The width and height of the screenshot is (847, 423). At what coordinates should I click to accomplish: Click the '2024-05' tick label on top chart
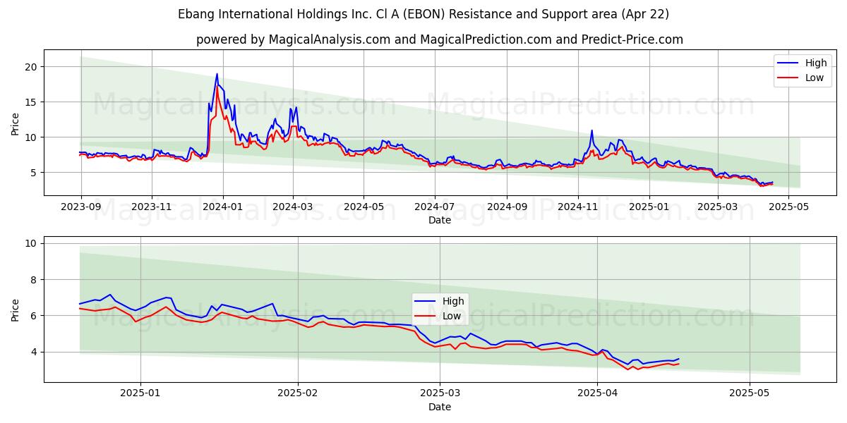click(364, 207)
